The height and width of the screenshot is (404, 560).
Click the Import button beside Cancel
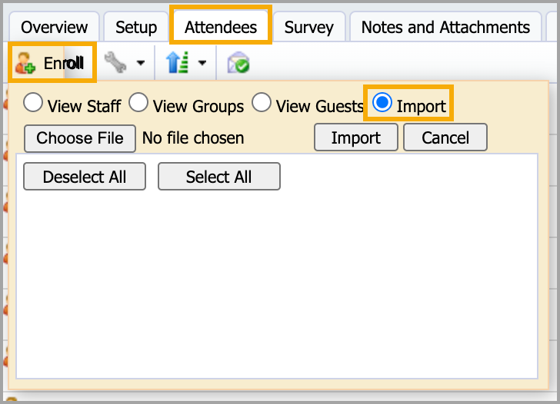(356, 137)
